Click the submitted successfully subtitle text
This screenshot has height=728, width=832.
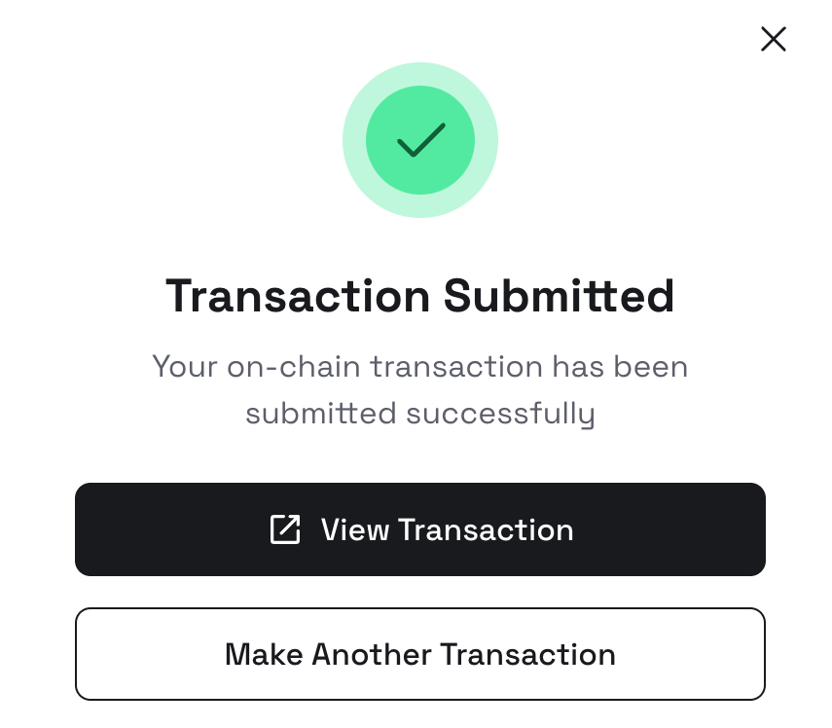(x=419, y=412)
